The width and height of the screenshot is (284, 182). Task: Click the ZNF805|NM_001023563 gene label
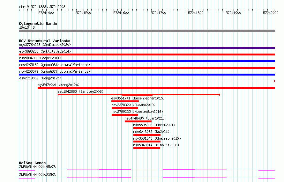37,175
